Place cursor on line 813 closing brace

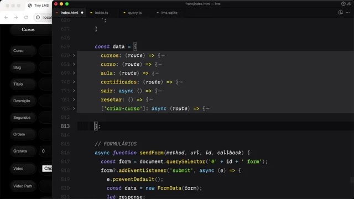click(96, 126)
